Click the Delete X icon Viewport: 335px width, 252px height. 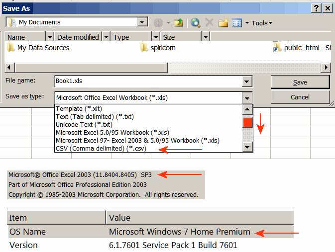[x=209, y=22]
